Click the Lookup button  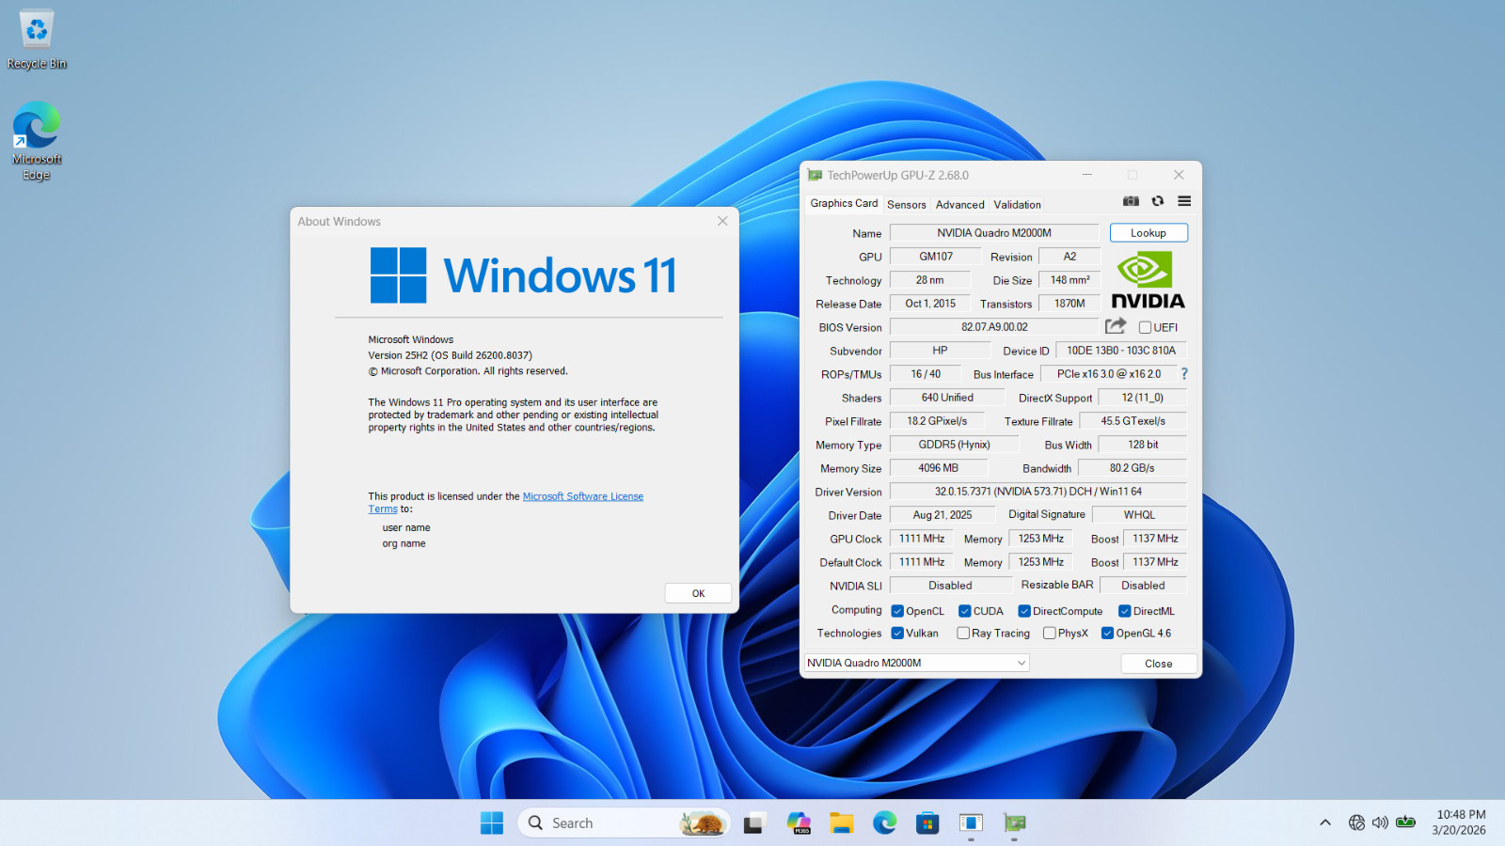click(x=1149, y=233)
